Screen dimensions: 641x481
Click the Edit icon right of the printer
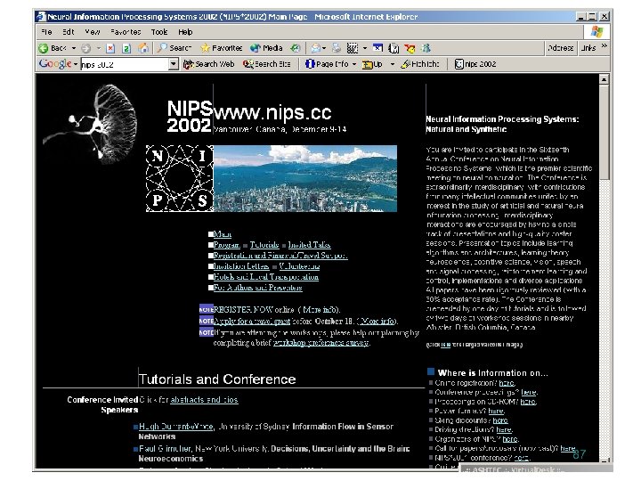[x=352, y=48]
